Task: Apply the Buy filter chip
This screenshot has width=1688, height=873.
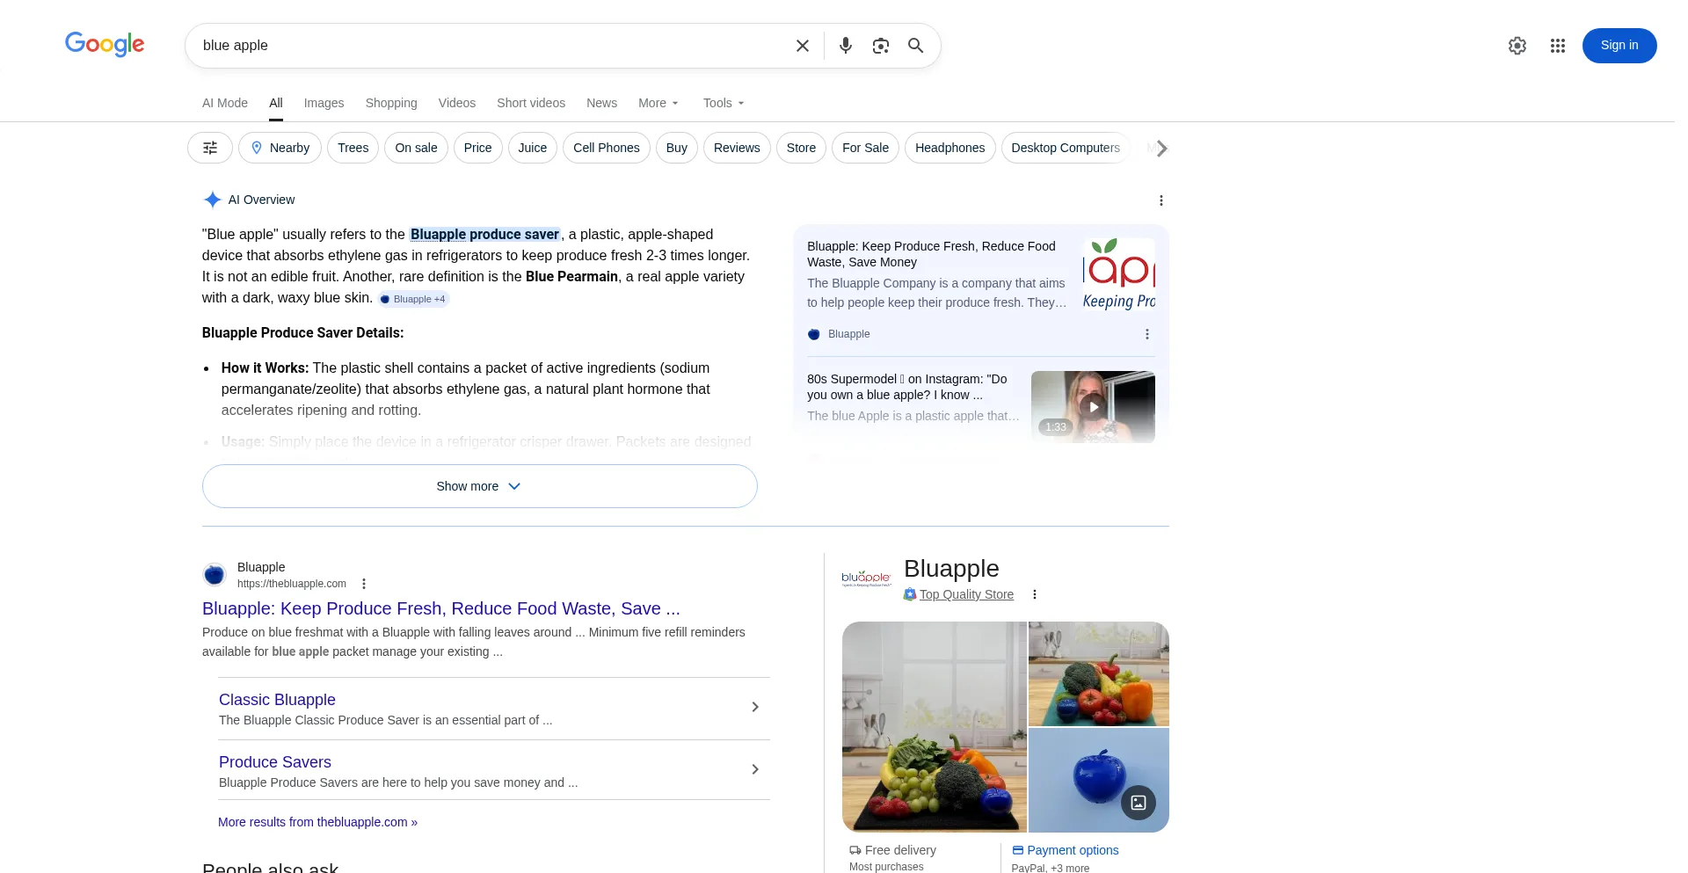Action: click(677, 148)
